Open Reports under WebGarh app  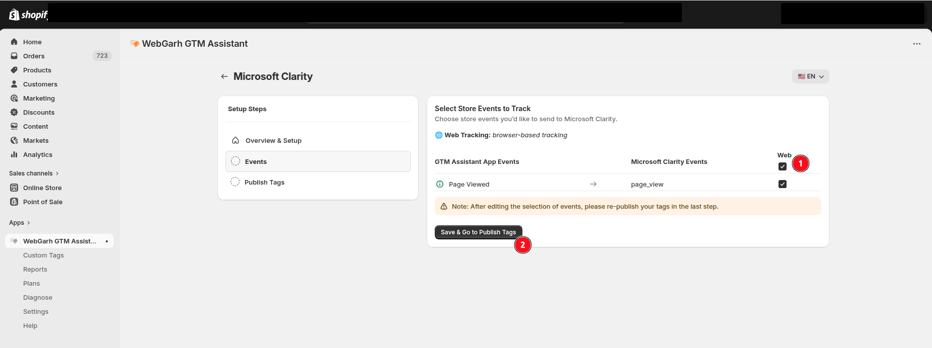35,270
